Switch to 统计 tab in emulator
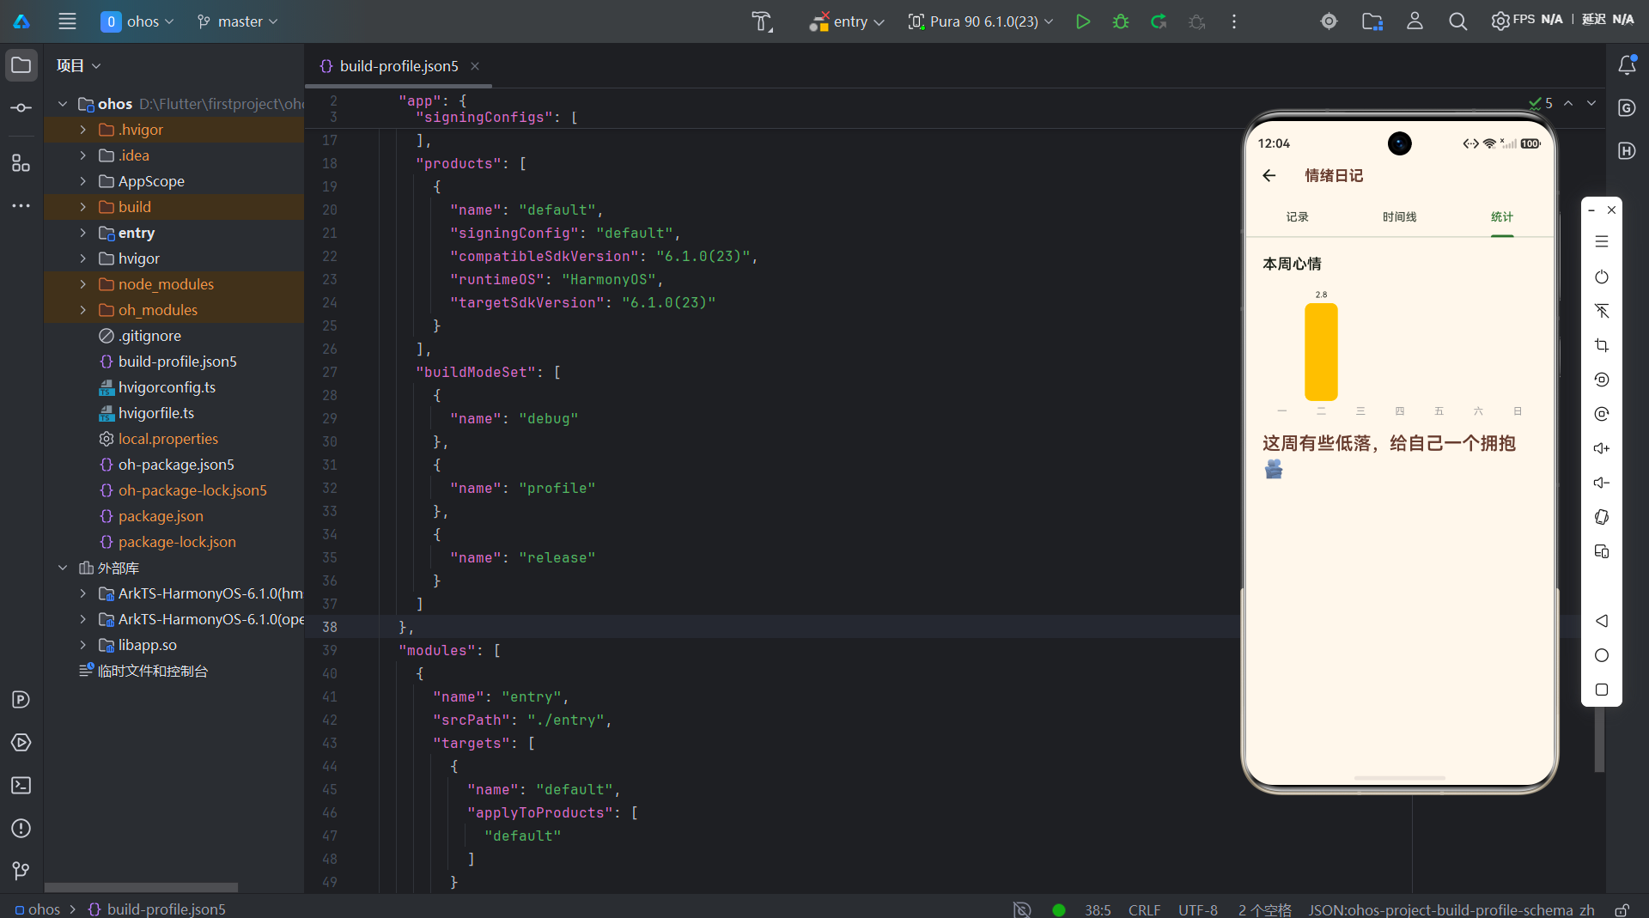The height and width of the screenshot is (918, 1649). pyautogui.click(x=1501, y=216)
